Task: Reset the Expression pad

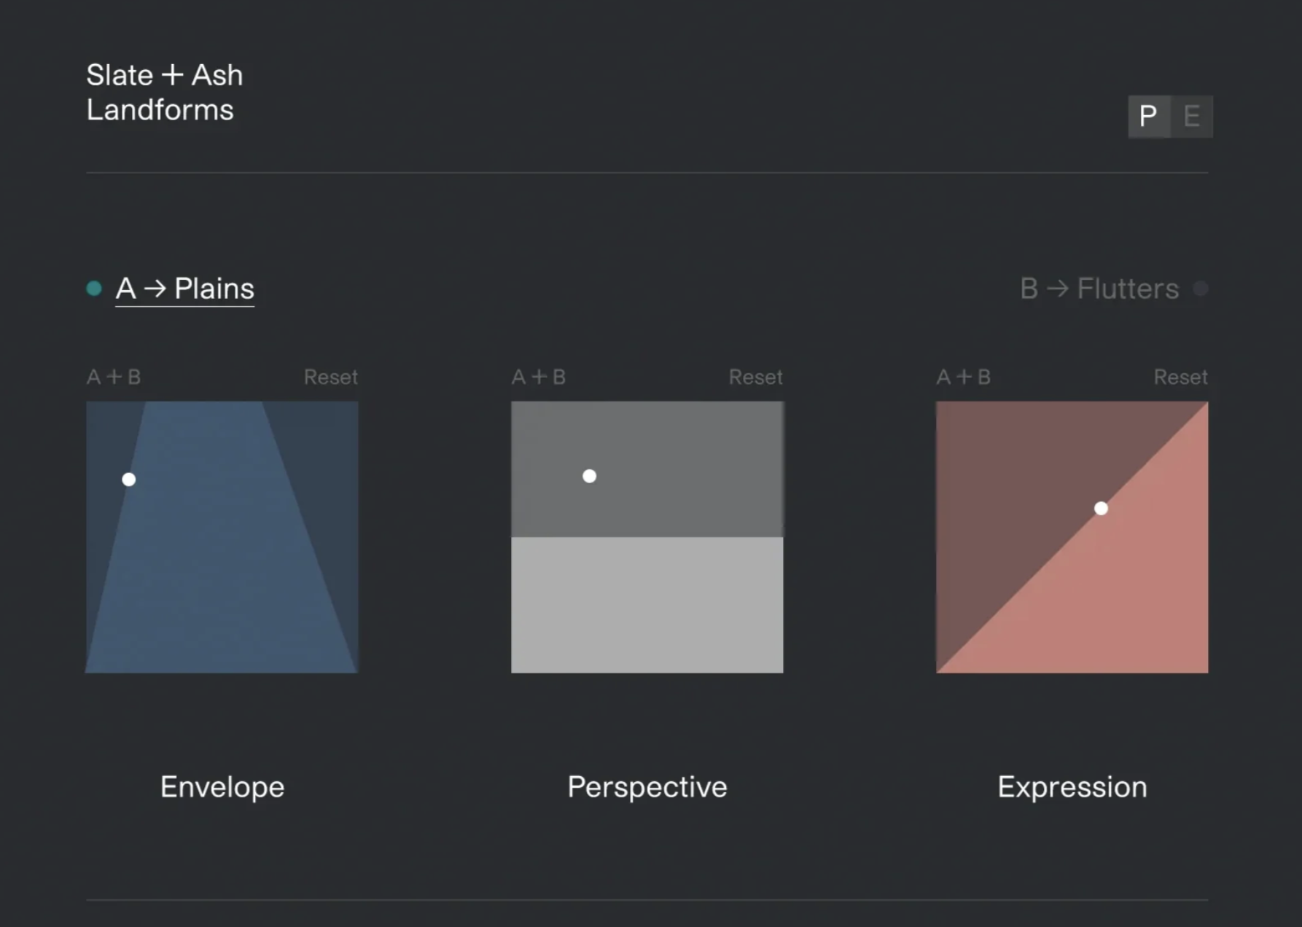Action: 1180,377
